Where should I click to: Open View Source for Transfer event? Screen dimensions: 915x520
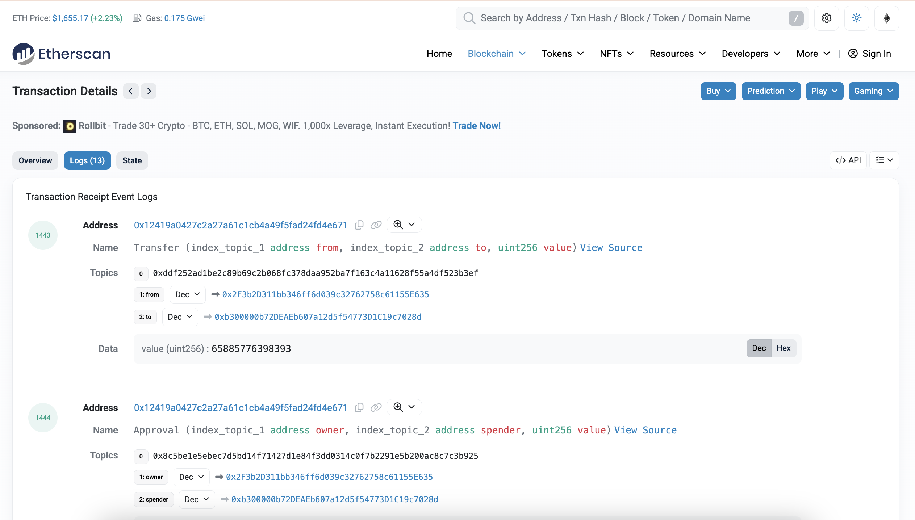[x=611, y=248]
